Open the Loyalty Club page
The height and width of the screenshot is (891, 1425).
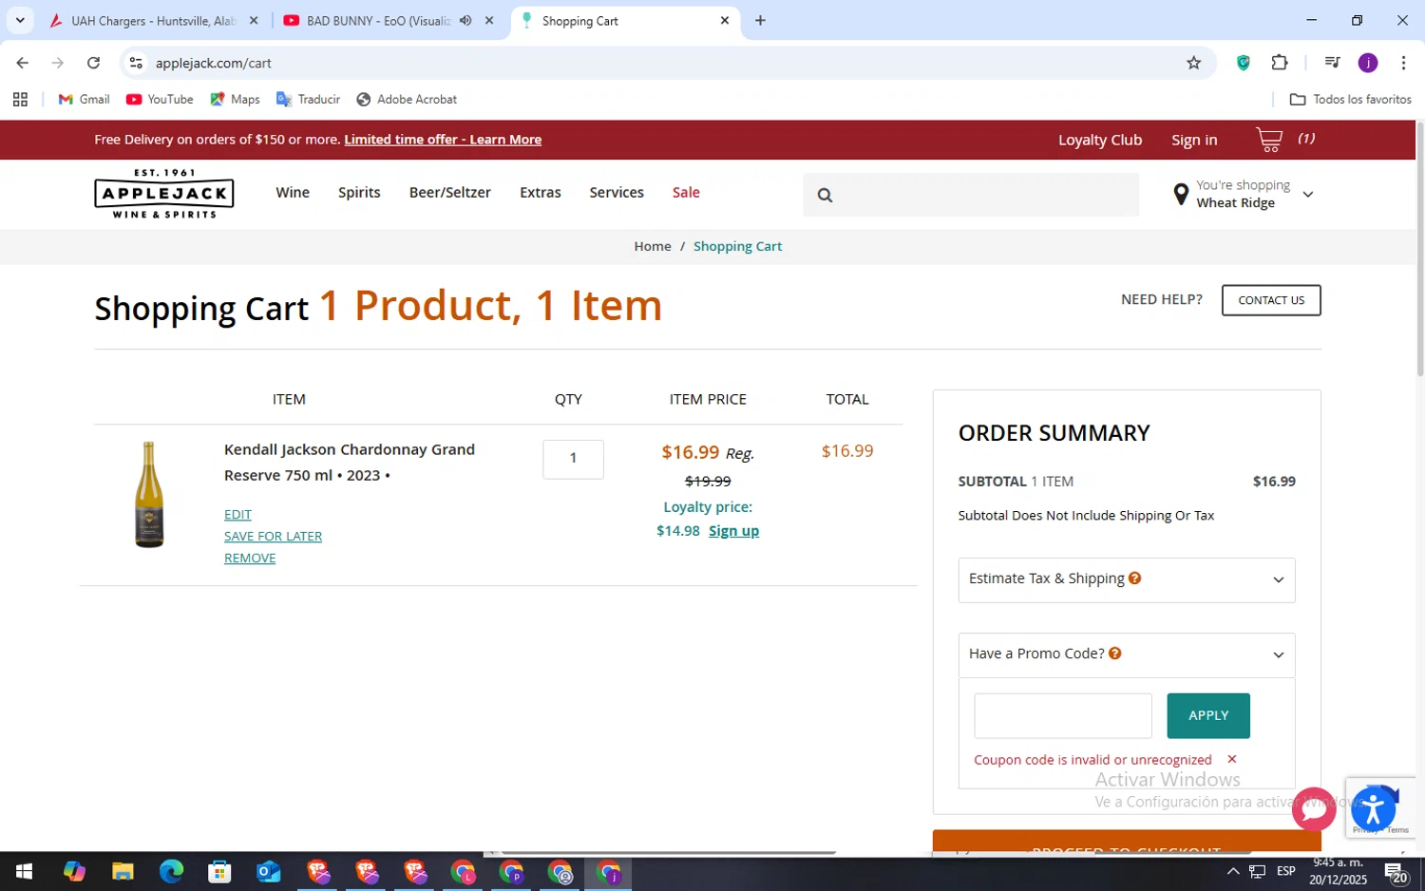click(1100, 140)
